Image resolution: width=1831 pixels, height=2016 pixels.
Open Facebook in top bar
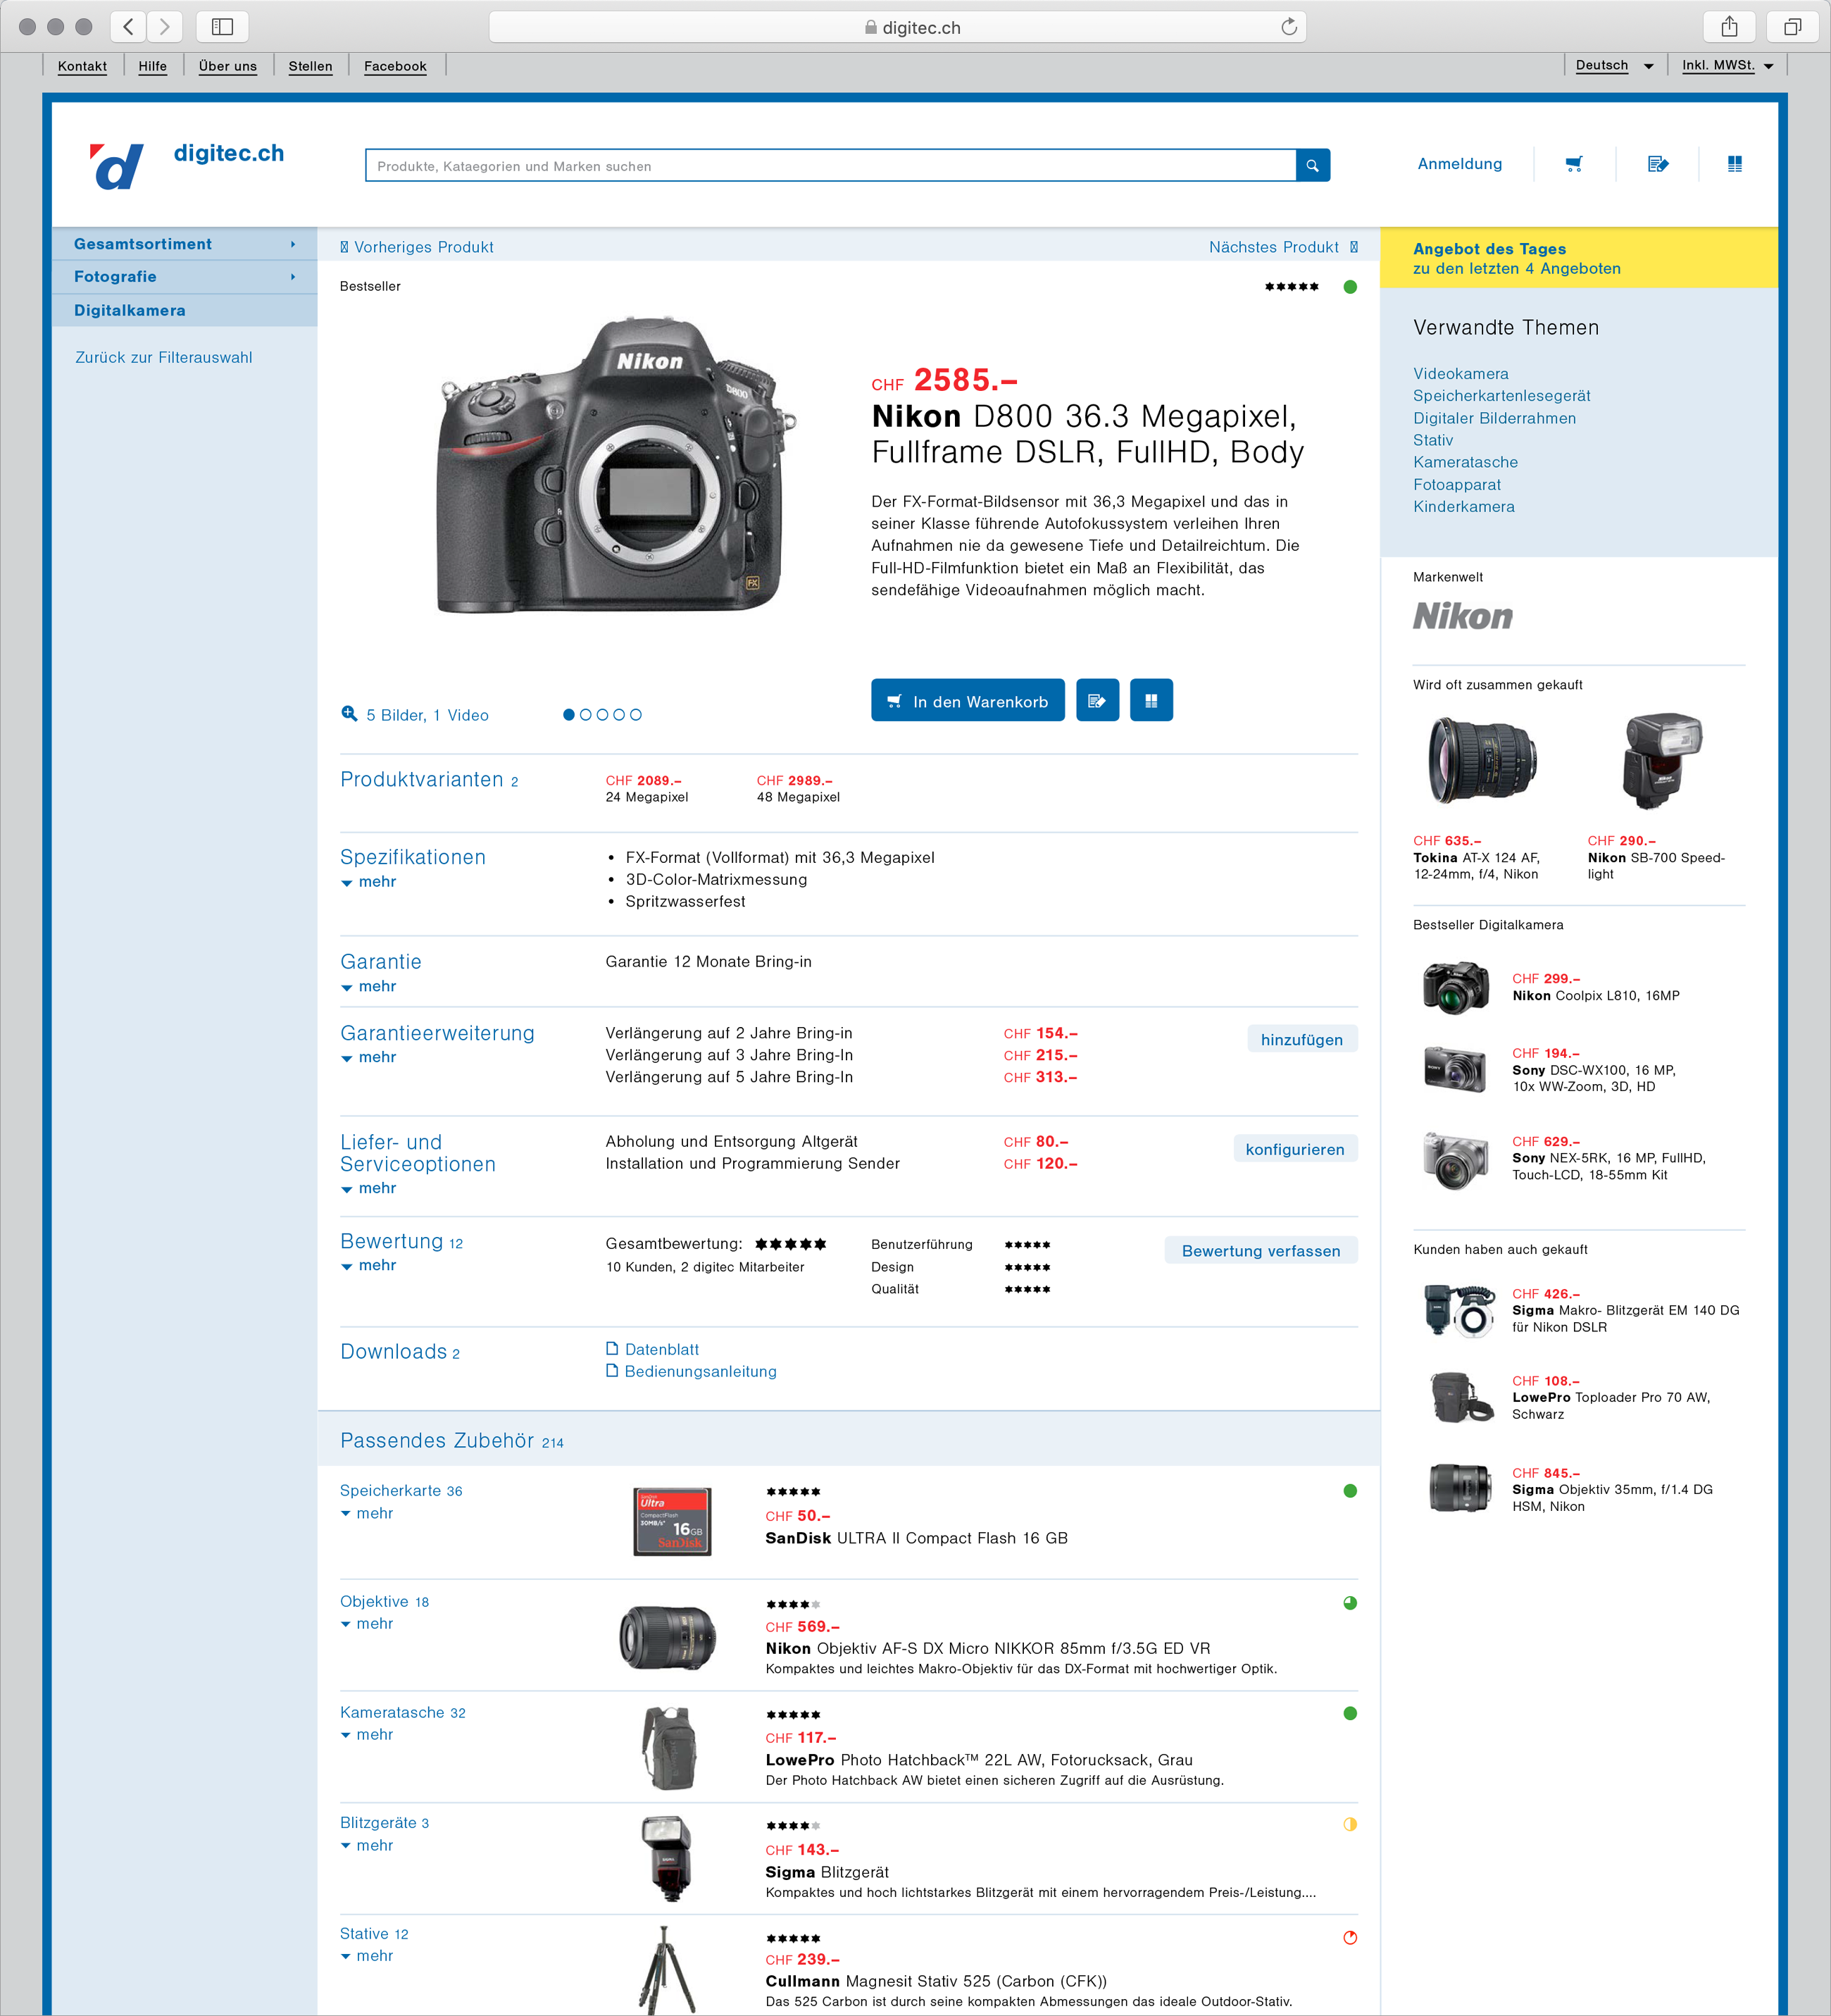[x=395, y=66]
